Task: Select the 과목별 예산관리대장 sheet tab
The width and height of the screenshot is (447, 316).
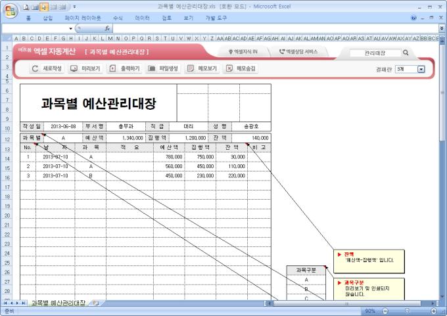Action: (x=58, y=303)
